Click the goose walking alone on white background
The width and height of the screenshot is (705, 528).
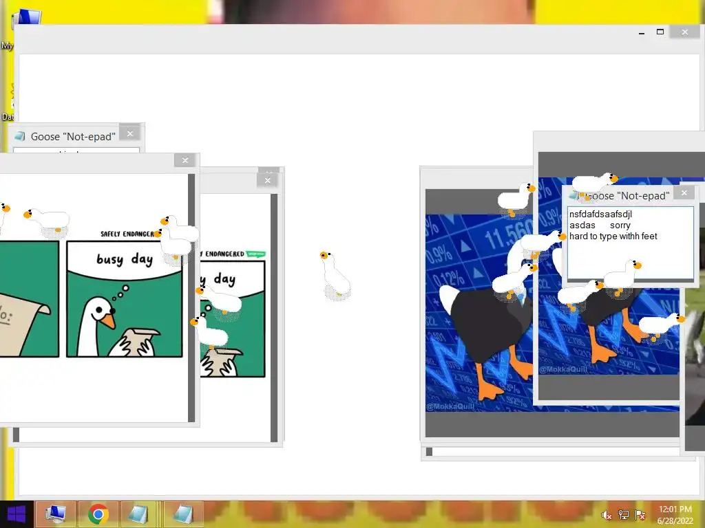(335, 275)
